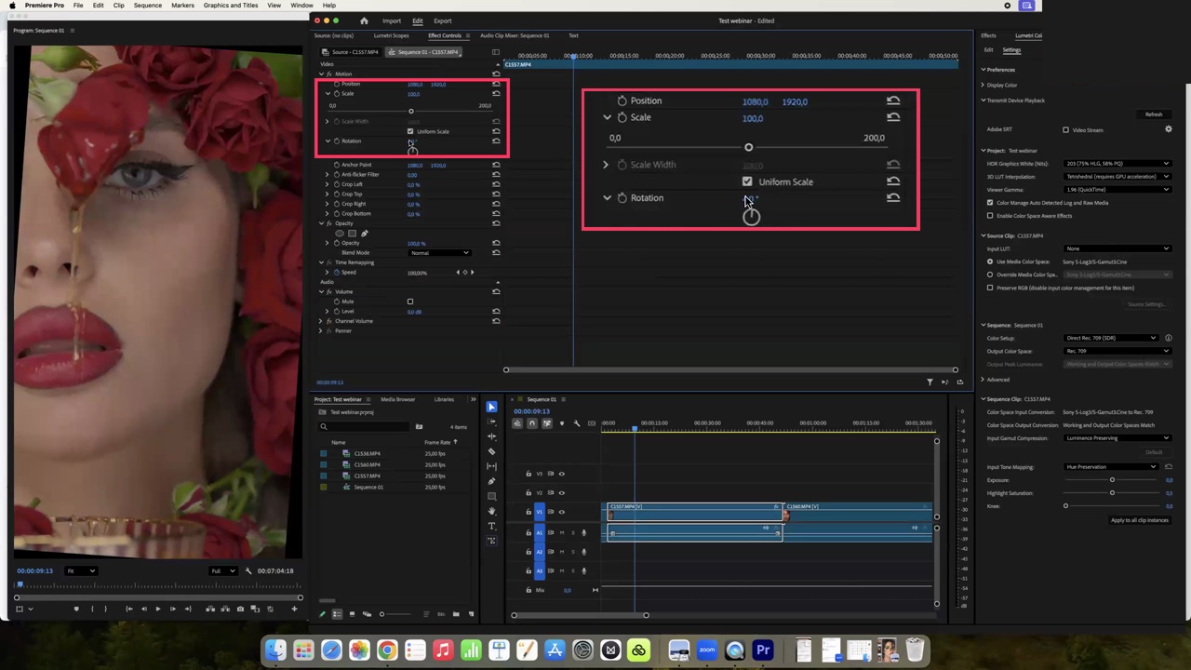Open timeline wrench display settings
1191x670 pixels.
577,423
